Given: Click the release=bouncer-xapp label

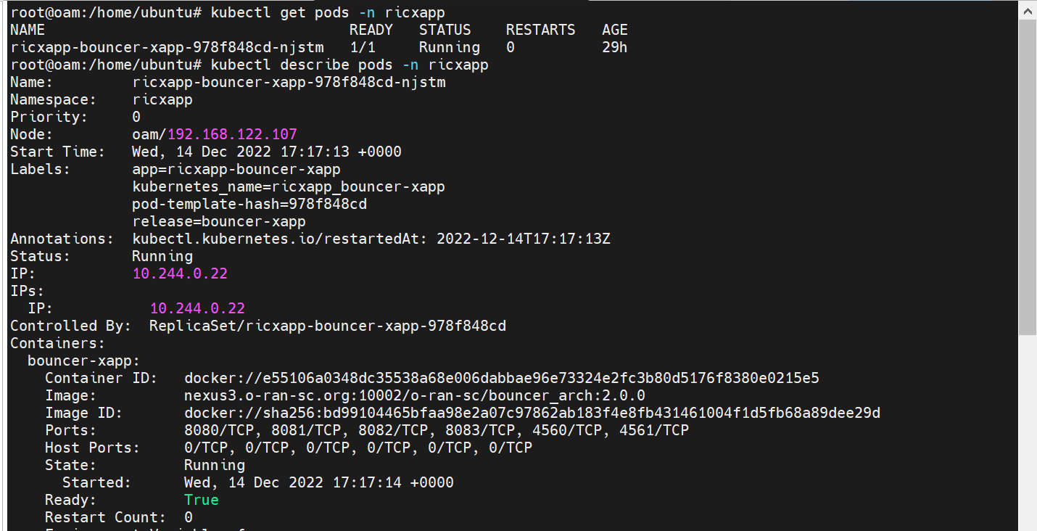Looking at the screenshot, I should 219,221.
